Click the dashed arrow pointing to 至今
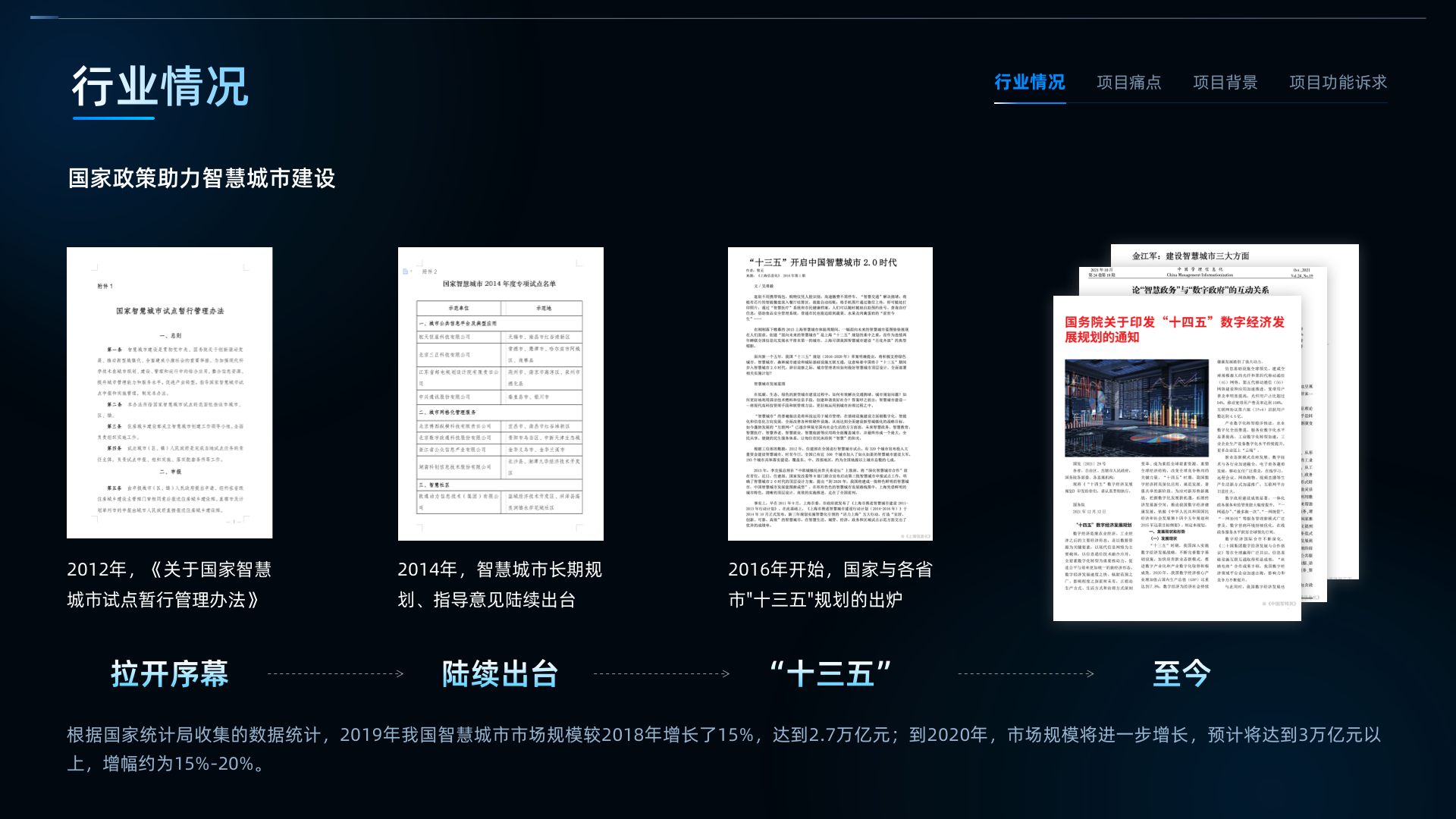The height and width of the screenshot is (819, 1456). click(x=1025, y=673)
